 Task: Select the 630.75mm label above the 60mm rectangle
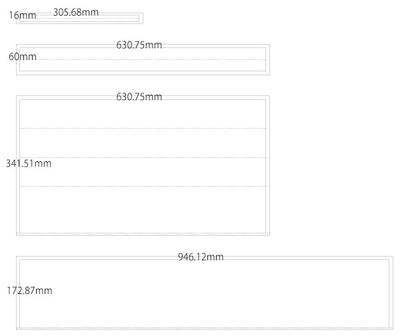click(x=139, y=45)
